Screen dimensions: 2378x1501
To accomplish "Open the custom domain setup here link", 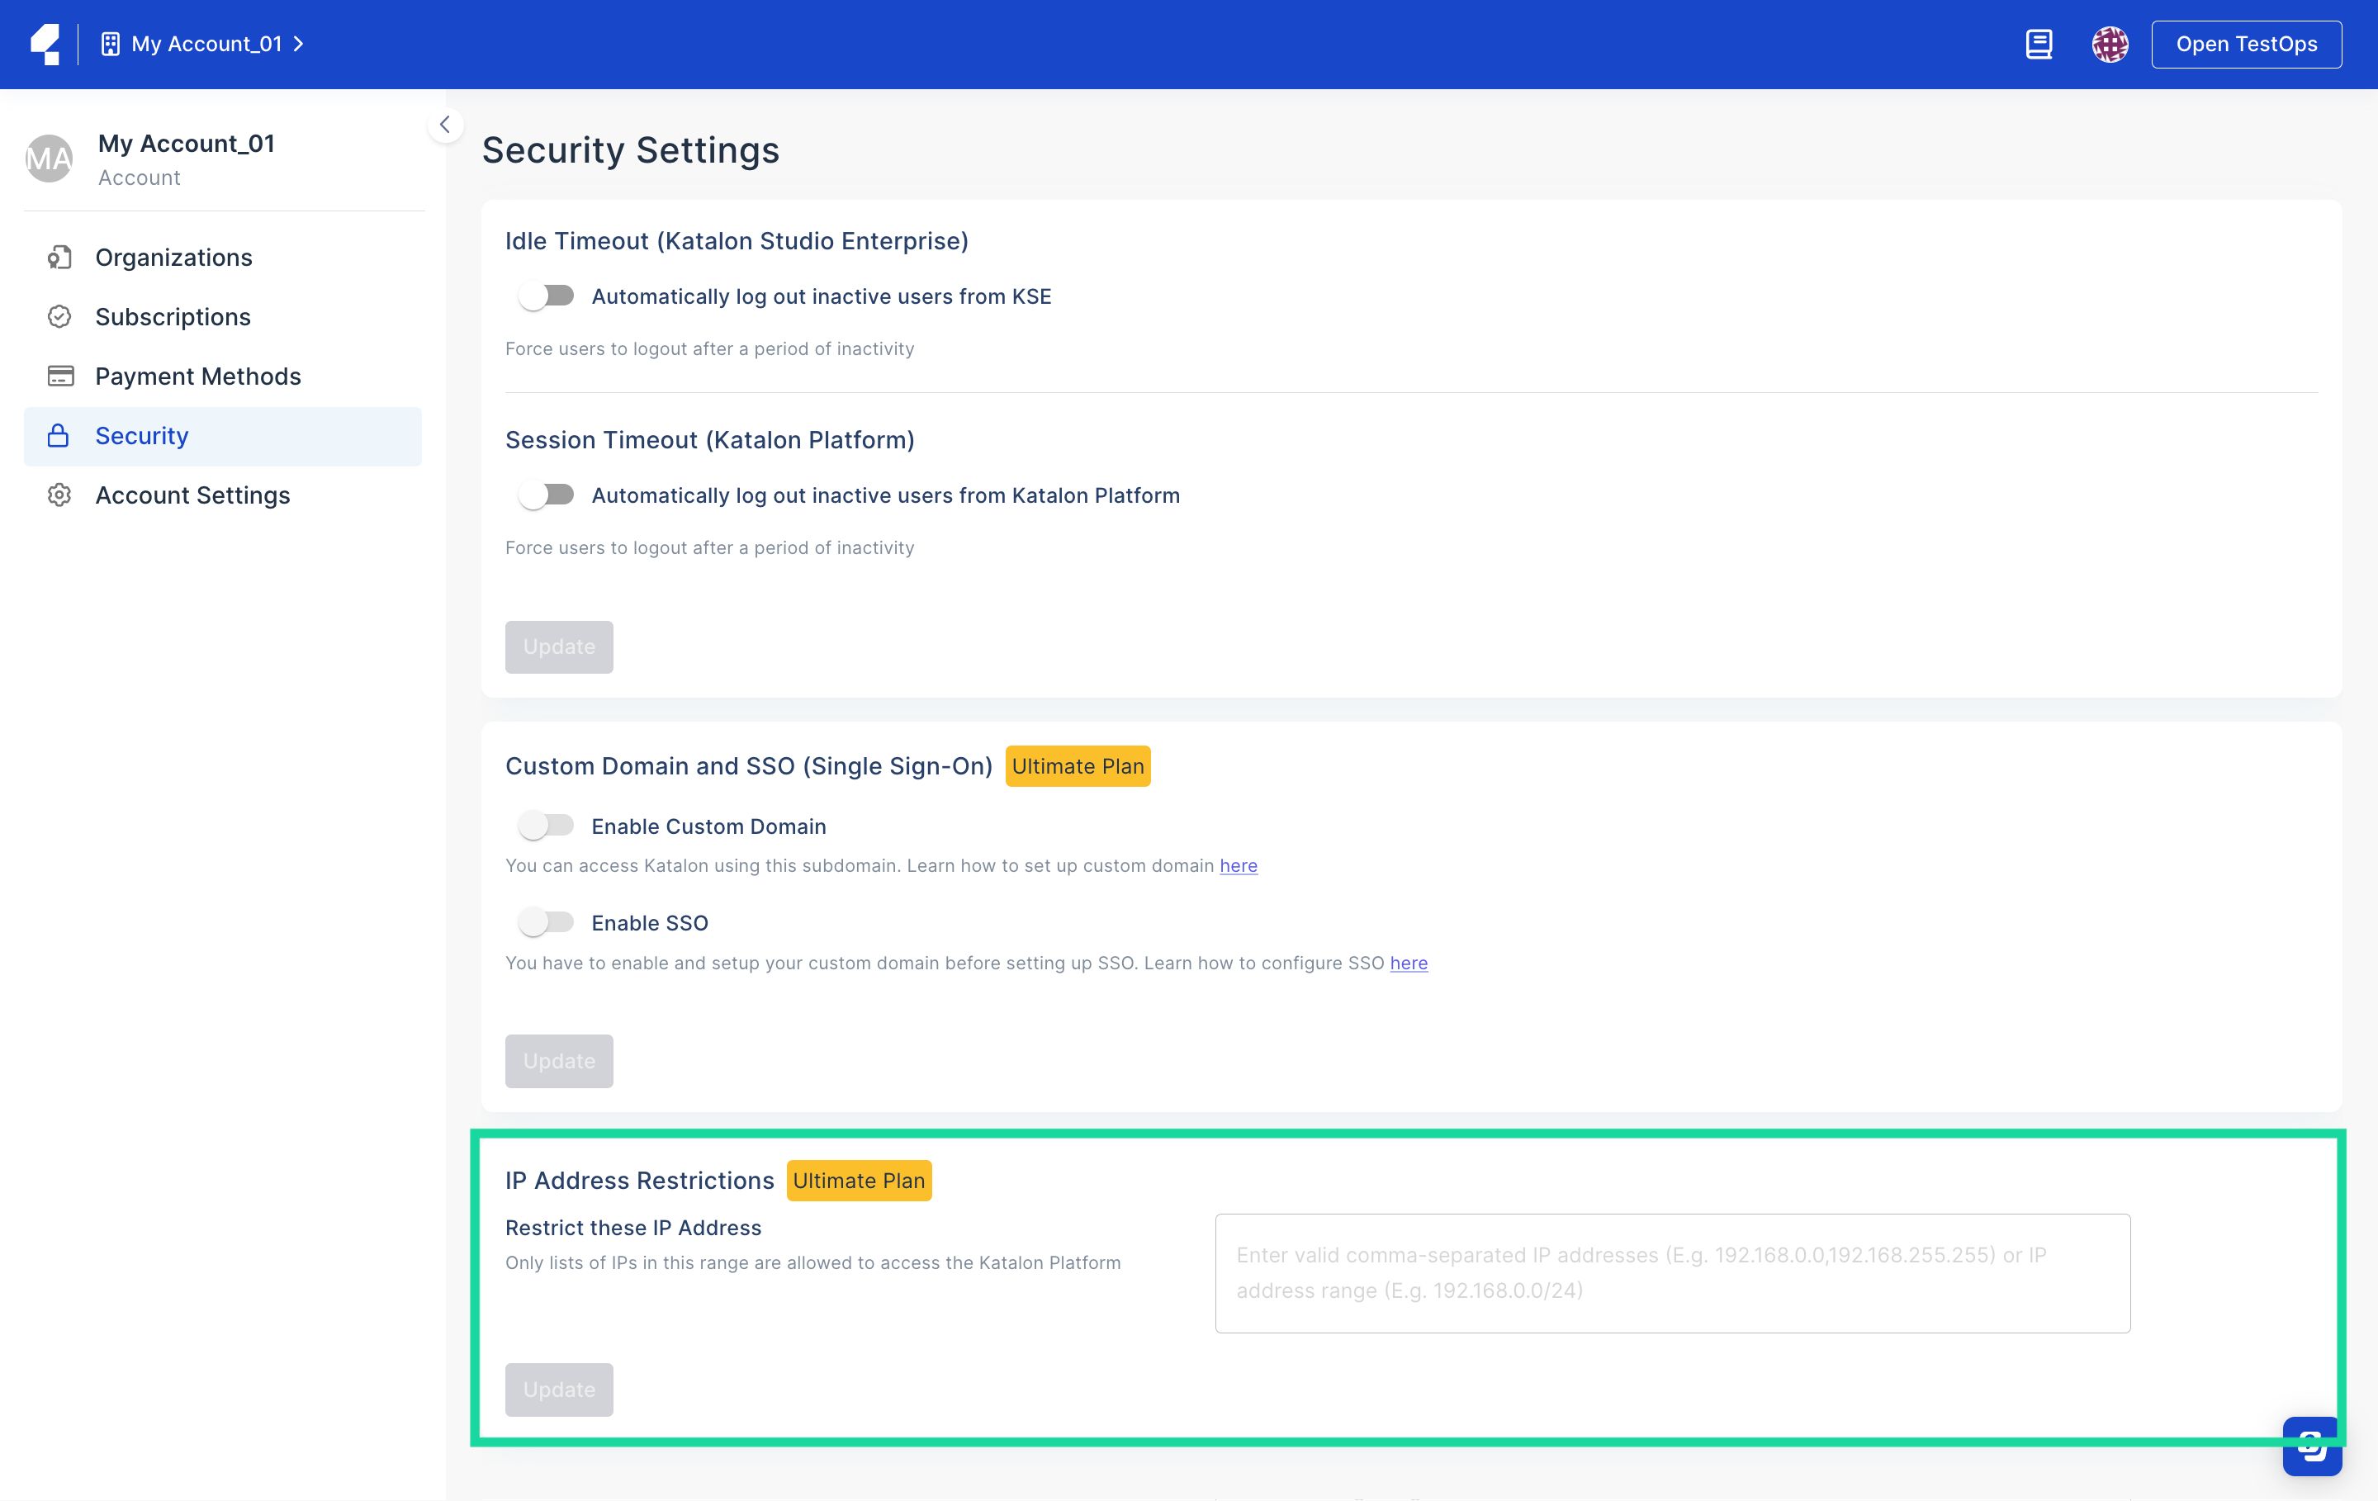I will point(1239,866).
